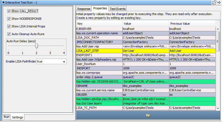The image size is (222, 122).
Task: Click the lisa.Add User.rsp key cell
Action: [x=99, y=46]
